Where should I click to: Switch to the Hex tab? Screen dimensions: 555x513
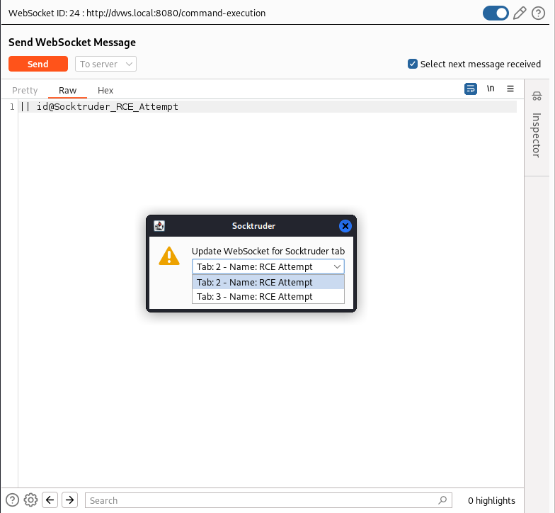click(105, 91)
